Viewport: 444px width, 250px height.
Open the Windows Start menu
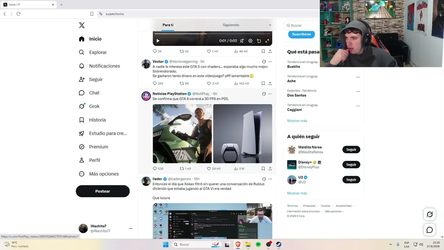tap(166, 245)
